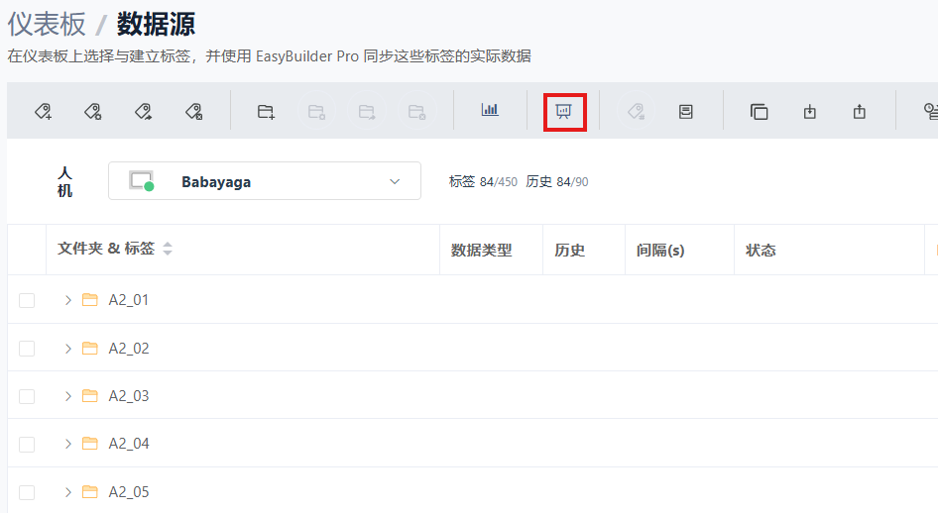The image size is (938, 513).
Task: Click the red-highlighted presentation board icon
Action: 564,111
